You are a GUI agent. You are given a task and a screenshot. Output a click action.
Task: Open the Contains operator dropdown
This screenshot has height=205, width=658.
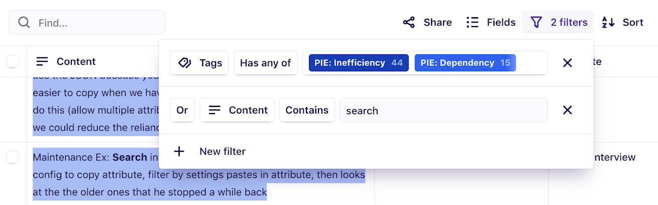click(x=307, y=110)
